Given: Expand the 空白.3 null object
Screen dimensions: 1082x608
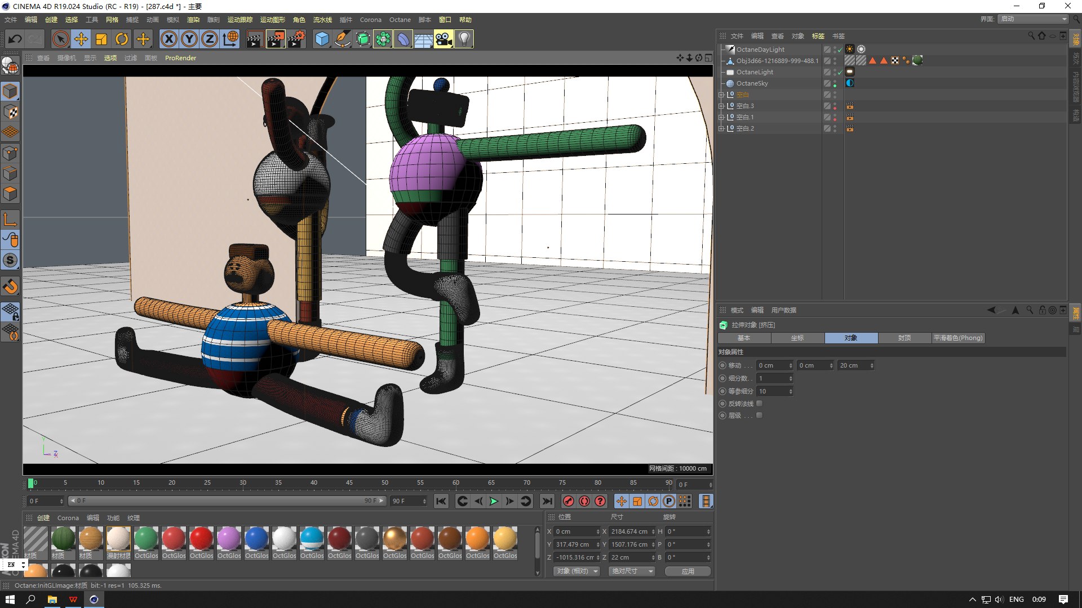Looking at the screenshot, I should tap(721, 106).
